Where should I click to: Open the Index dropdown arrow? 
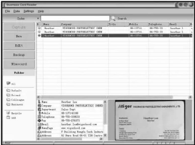(x=38, y=18)
